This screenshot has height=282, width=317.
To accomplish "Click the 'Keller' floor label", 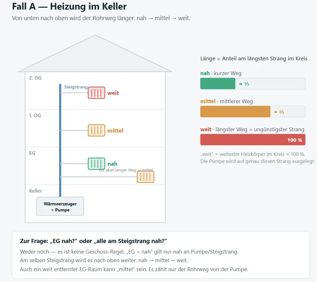I will tap(35, 191).
